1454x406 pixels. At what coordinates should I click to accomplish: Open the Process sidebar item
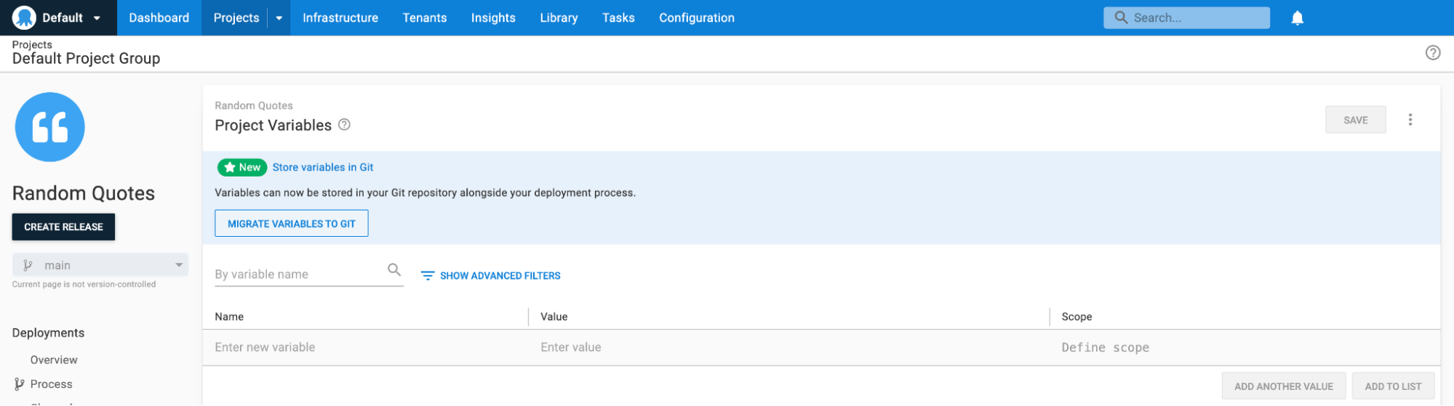click(51, 384)
